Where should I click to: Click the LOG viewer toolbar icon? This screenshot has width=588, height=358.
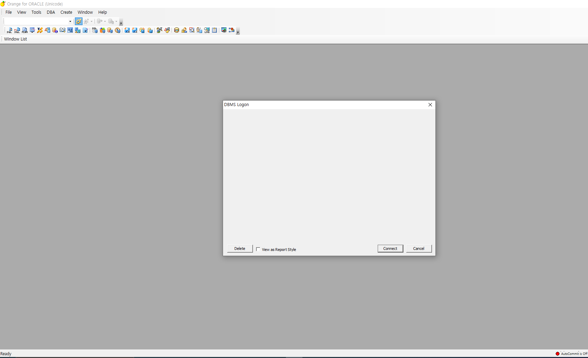[207, 31]
